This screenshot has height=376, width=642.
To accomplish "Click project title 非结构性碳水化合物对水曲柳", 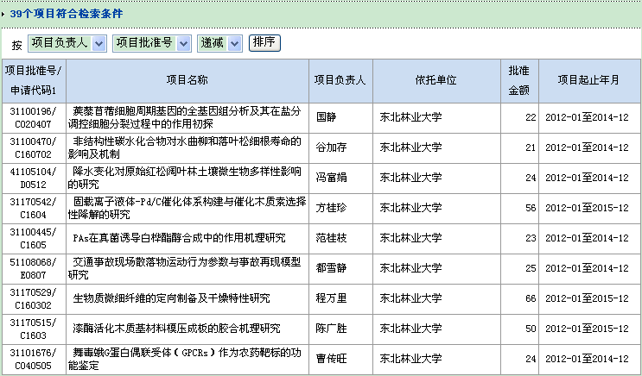I will tap(185, 147).
